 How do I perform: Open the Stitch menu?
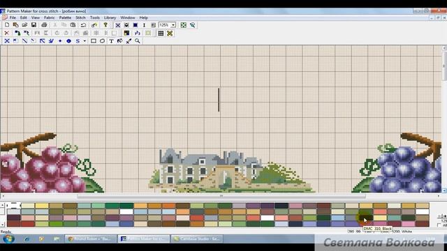80,17
